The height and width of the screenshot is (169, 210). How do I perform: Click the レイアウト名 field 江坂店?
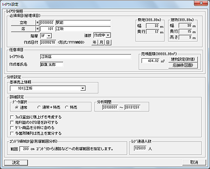[x=85, y=57]
